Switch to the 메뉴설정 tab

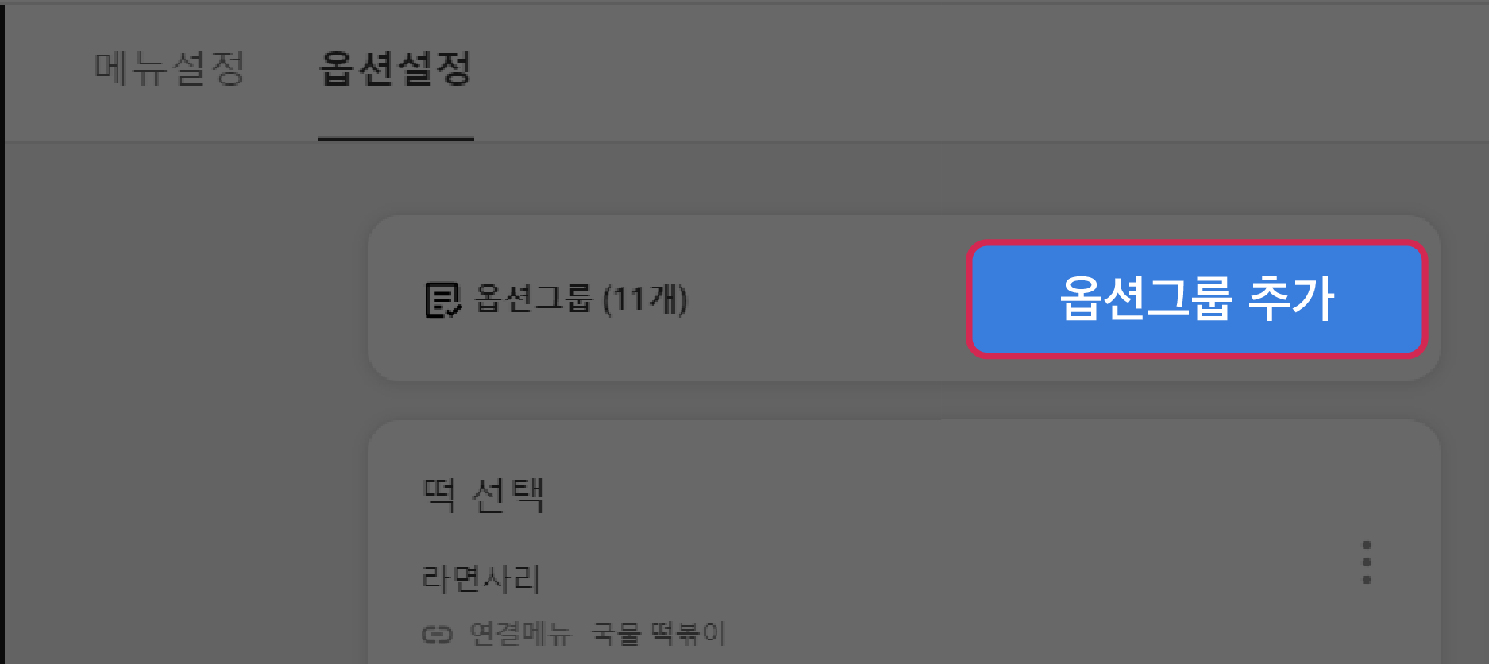pos(169,68)
